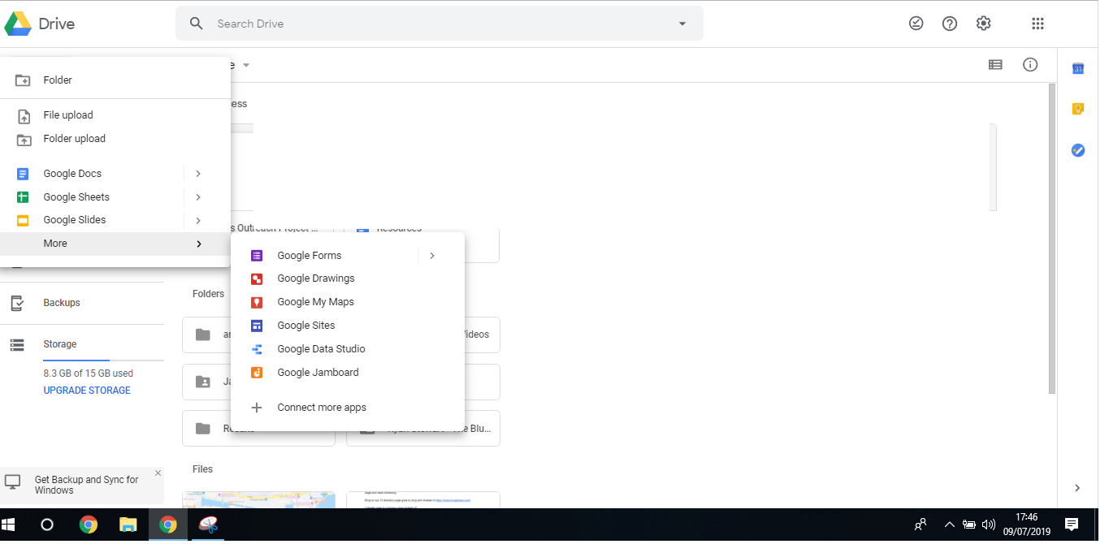Create a new Google Slides presentation
Screen dimensions: 1109x544
point(91,220)
